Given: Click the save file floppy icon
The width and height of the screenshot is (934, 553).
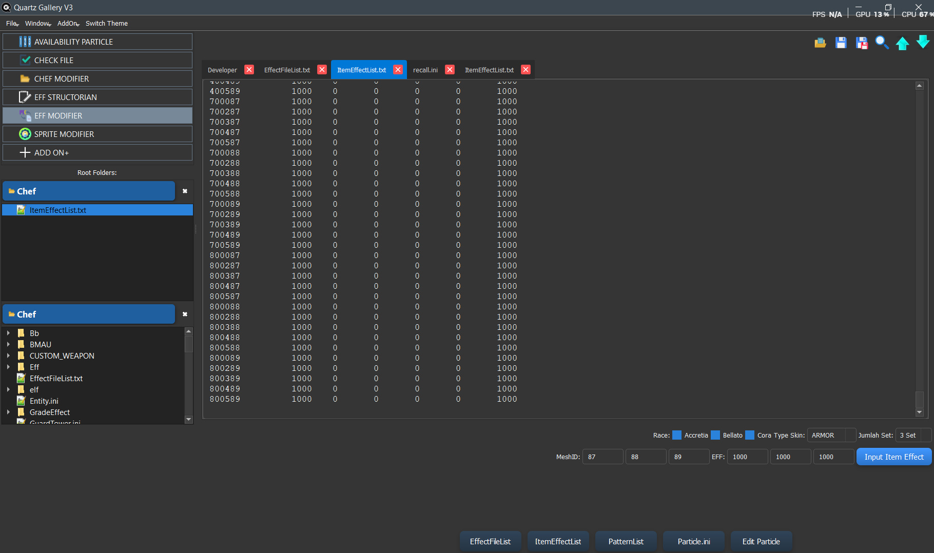Looking at the screenshot, I should pos(841,43).
